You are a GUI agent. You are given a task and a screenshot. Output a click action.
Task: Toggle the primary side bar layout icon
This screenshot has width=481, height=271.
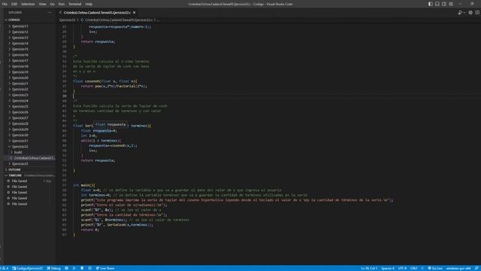click(431, 4)
